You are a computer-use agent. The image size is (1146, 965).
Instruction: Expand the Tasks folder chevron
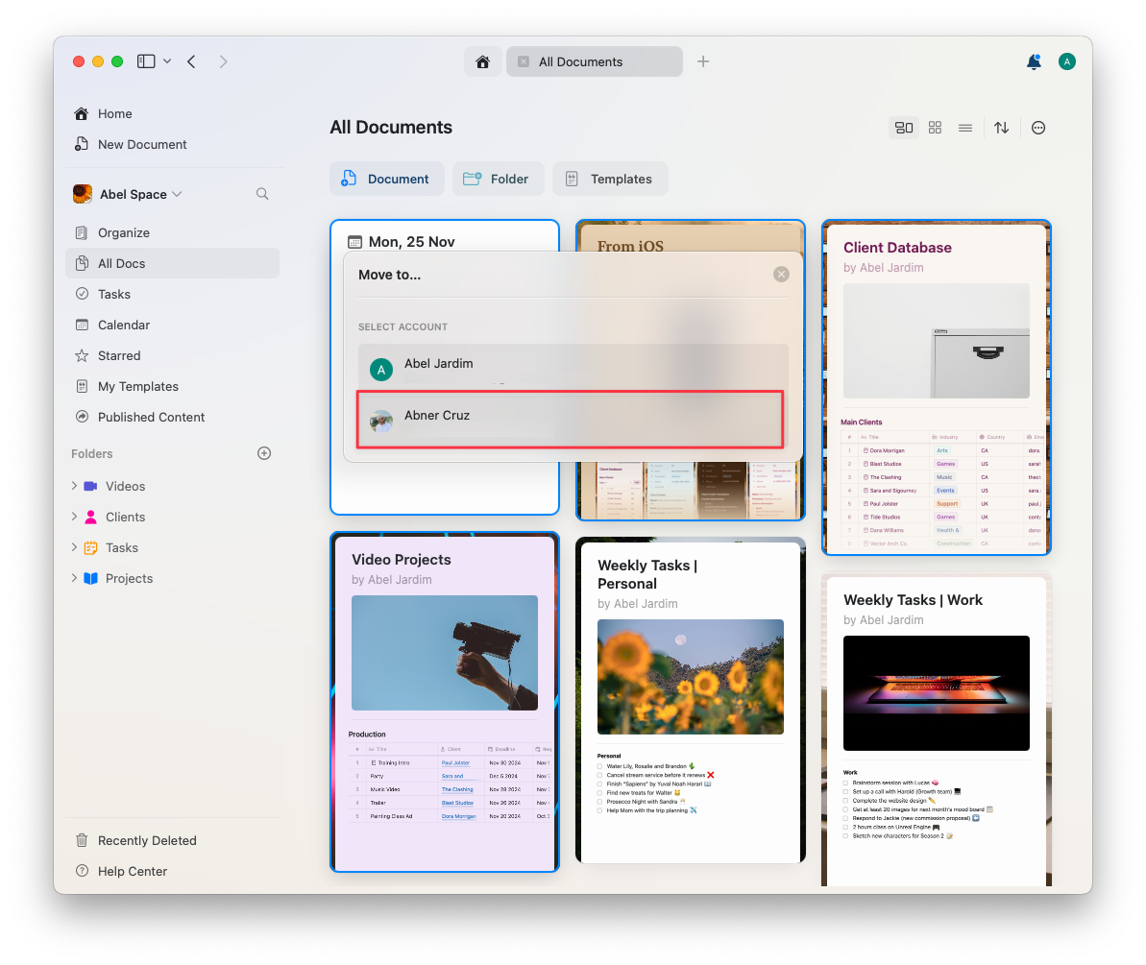point(74,546)
